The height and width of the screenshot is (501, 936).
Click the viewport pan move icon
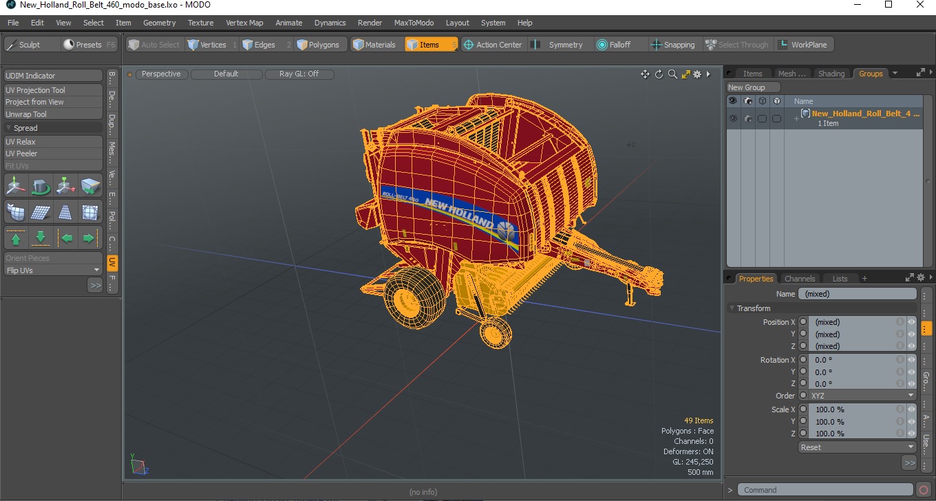point(645,74)
